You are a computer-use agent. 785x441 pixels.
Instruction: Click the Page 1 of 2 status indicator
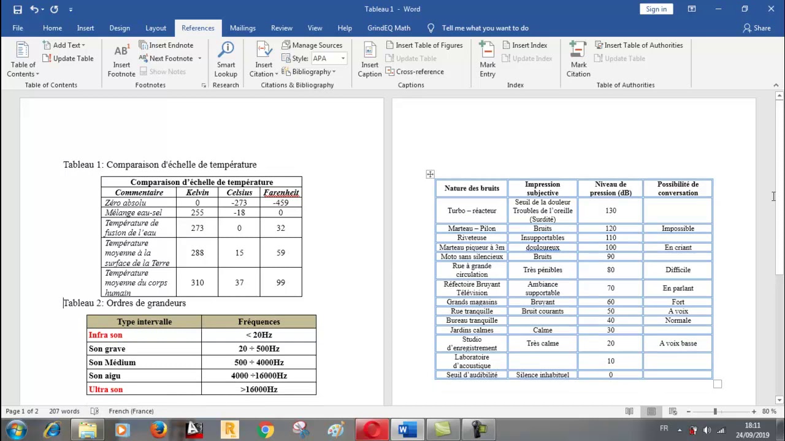[22, 412]
